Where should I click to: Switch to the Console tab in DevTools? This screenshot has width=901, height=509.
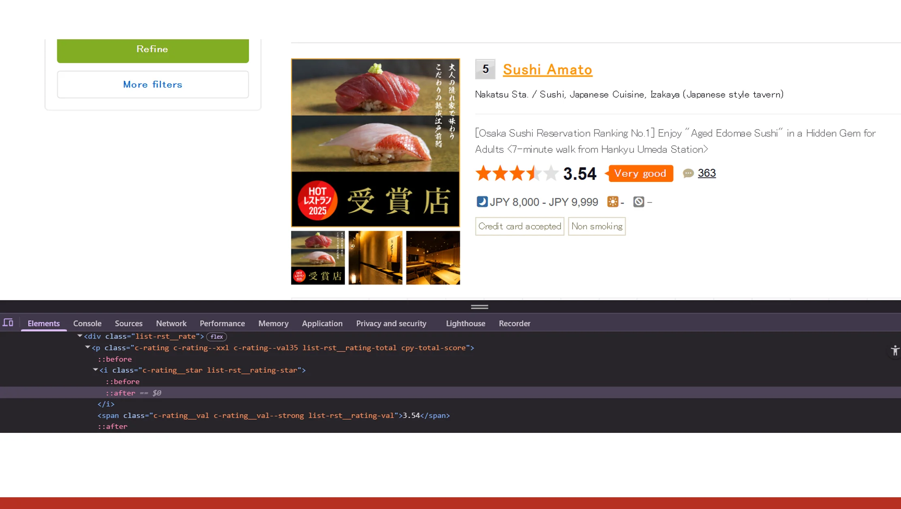point(87,323)
